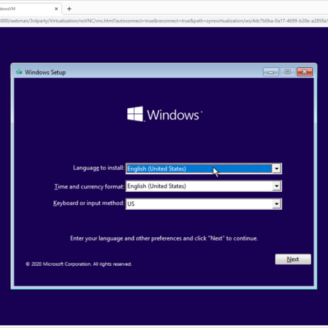Click the Windows logo in the setup dialog
The height and width of the screenshot is (328, 328).
click(165, 114)
